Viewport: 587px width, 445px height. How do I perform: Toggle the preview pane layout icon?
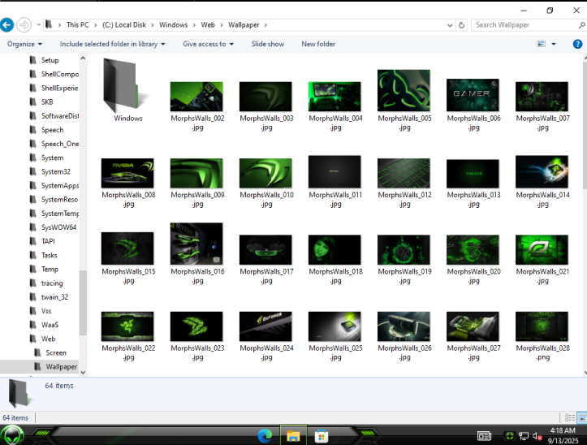coord(541,44)
